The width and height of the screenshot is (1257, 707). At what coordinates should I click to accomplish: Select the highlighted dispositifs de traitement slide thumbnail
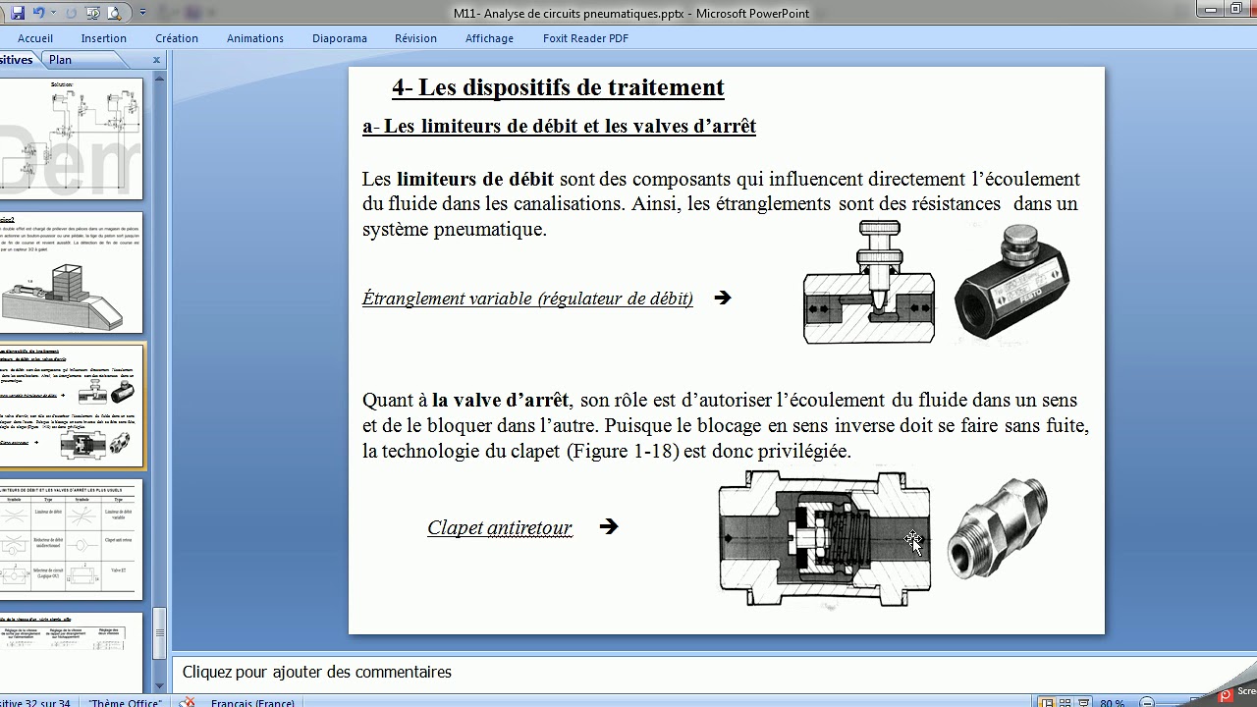click(x=71, y=406)
